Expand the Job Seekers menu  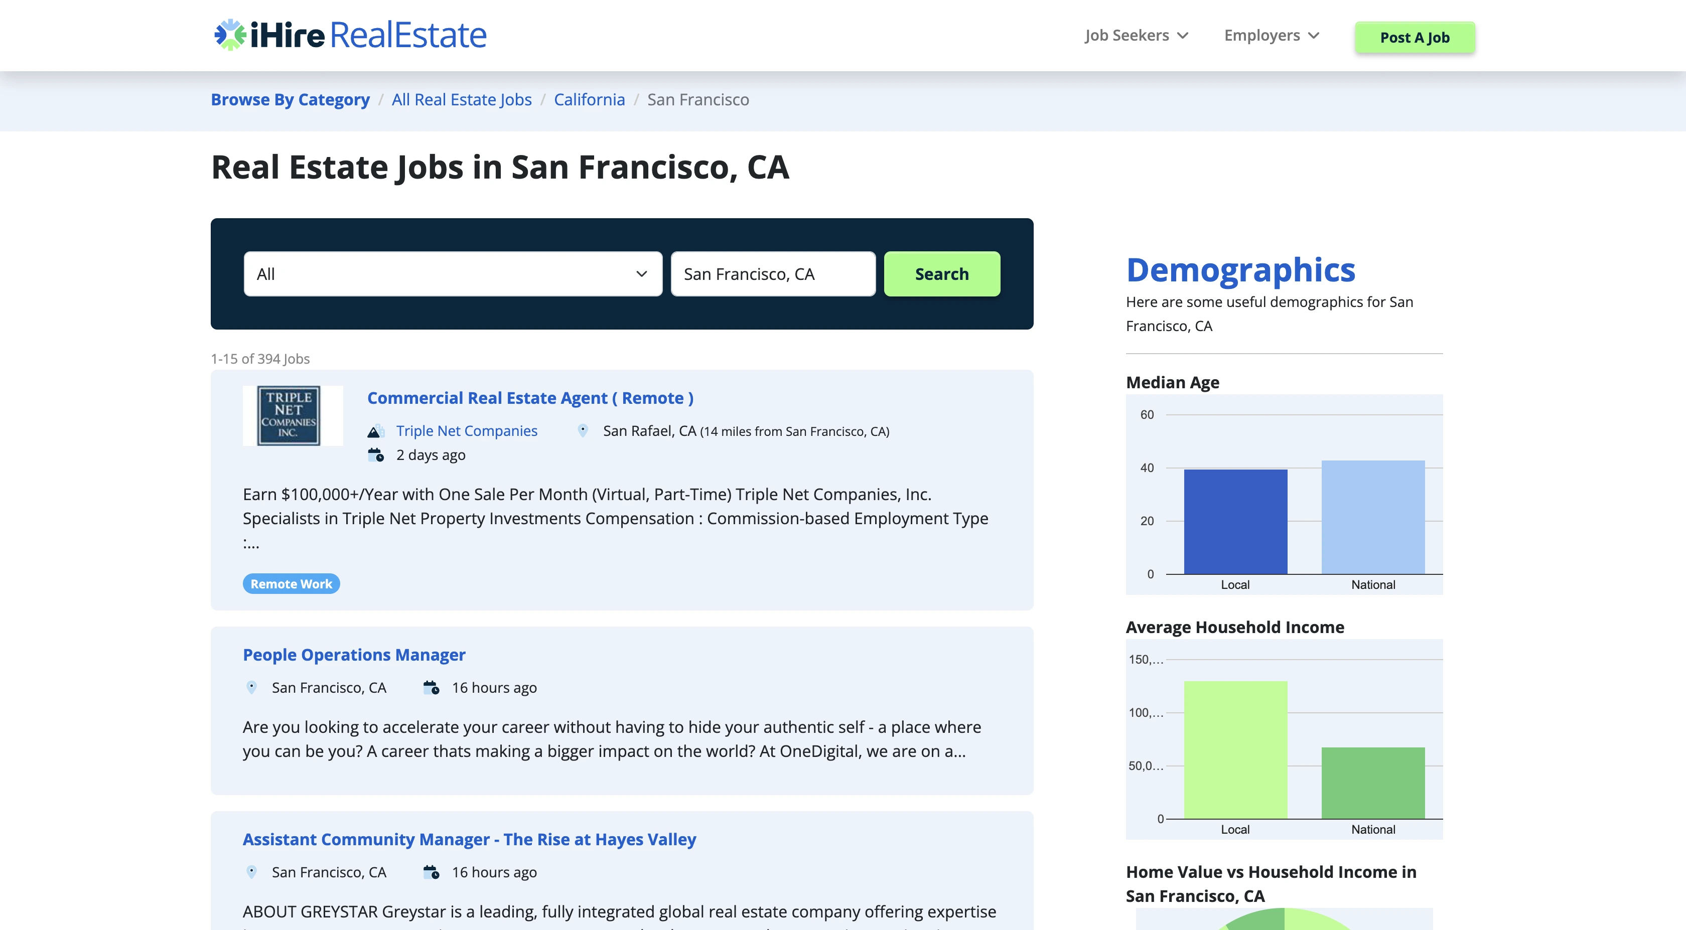point(1136,35)
